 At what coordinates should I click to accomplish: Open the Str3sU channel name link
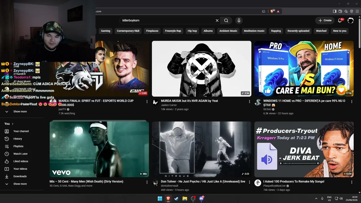tap(267, 109)
